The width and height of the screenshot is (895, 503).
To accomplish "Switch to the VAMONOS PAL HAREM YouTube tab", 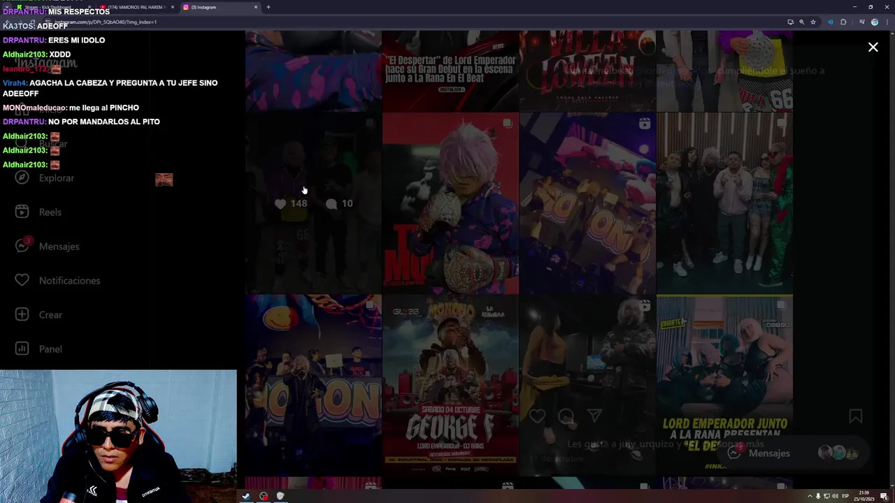I will coord(136,7).
